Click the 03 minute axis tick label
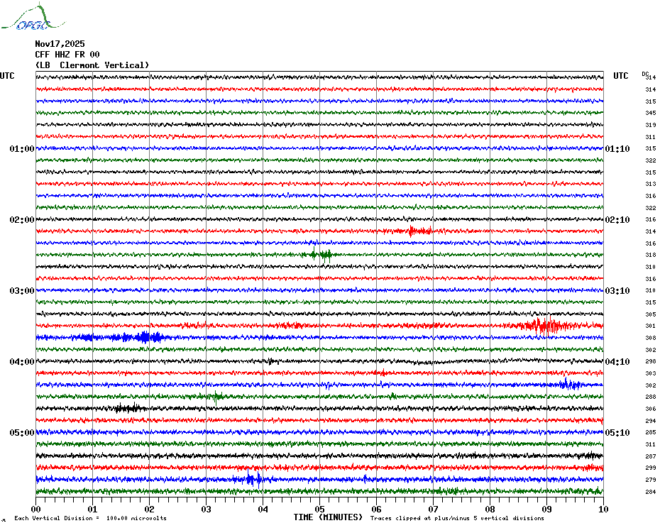 pos(207,510)
